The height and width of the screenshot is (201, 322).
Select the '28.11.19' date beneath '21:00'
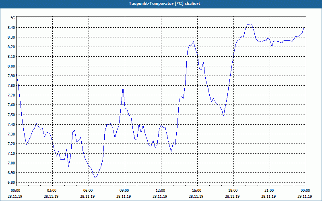pyautogui.click(x=268, y=196)
